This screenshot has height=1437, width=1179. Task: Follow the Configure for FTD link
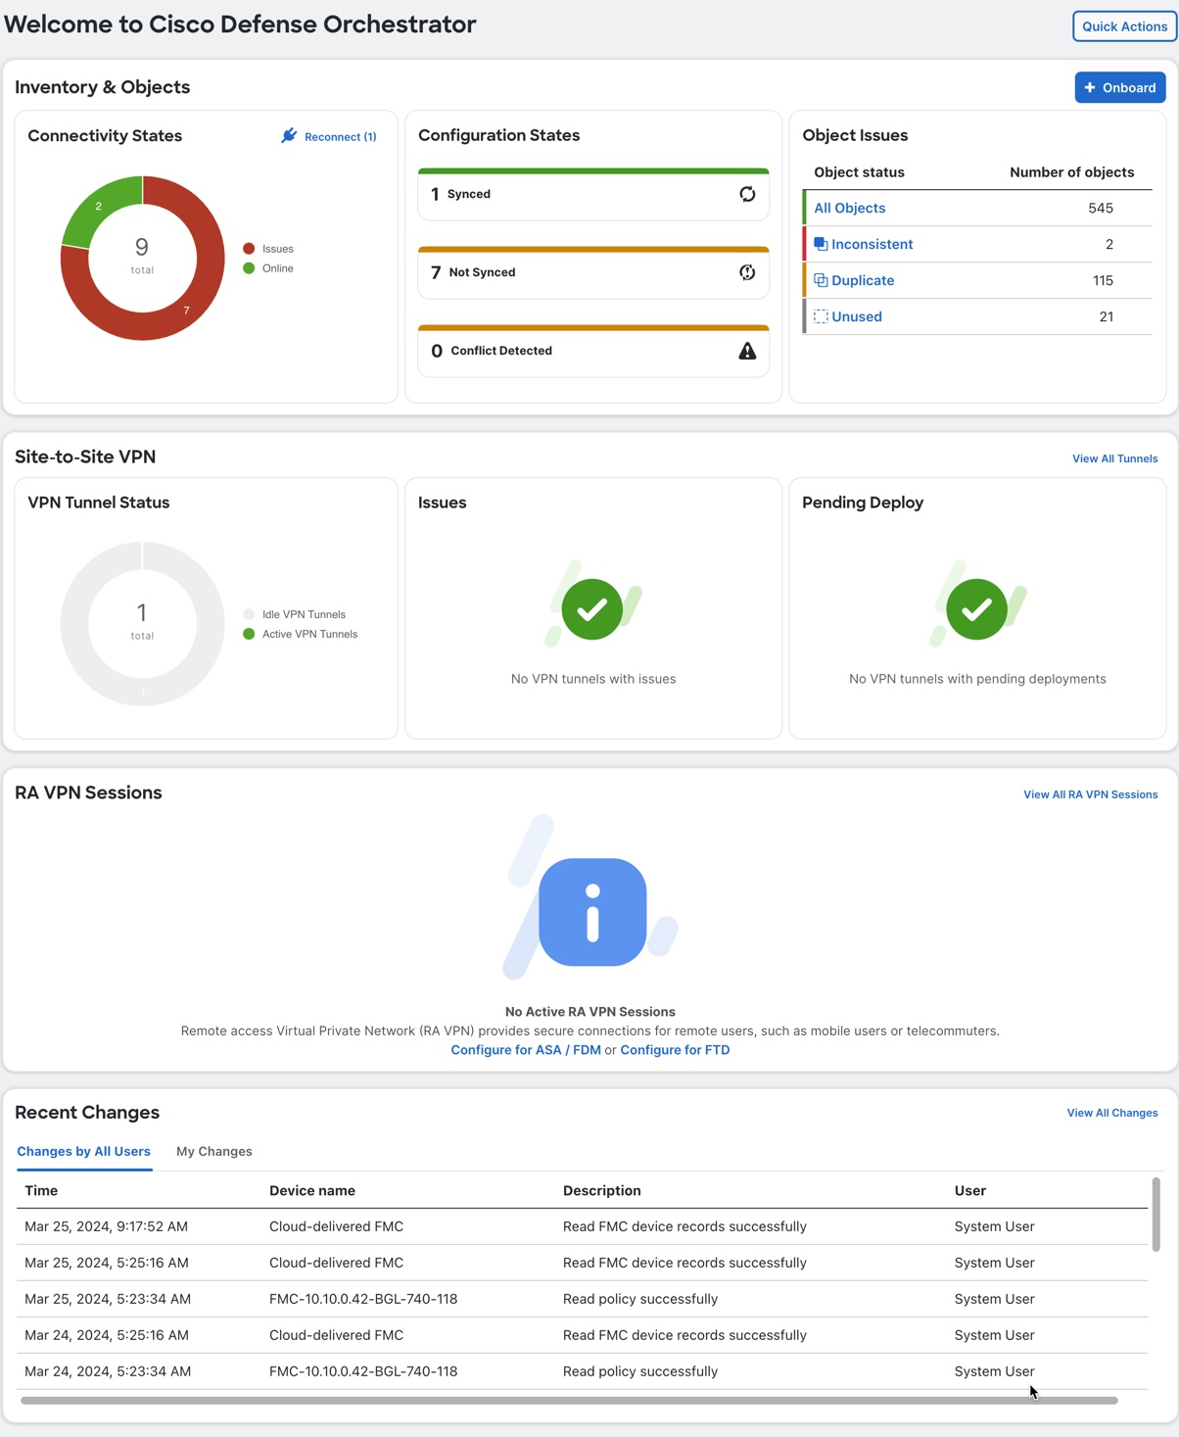[x=675, y=1050]
